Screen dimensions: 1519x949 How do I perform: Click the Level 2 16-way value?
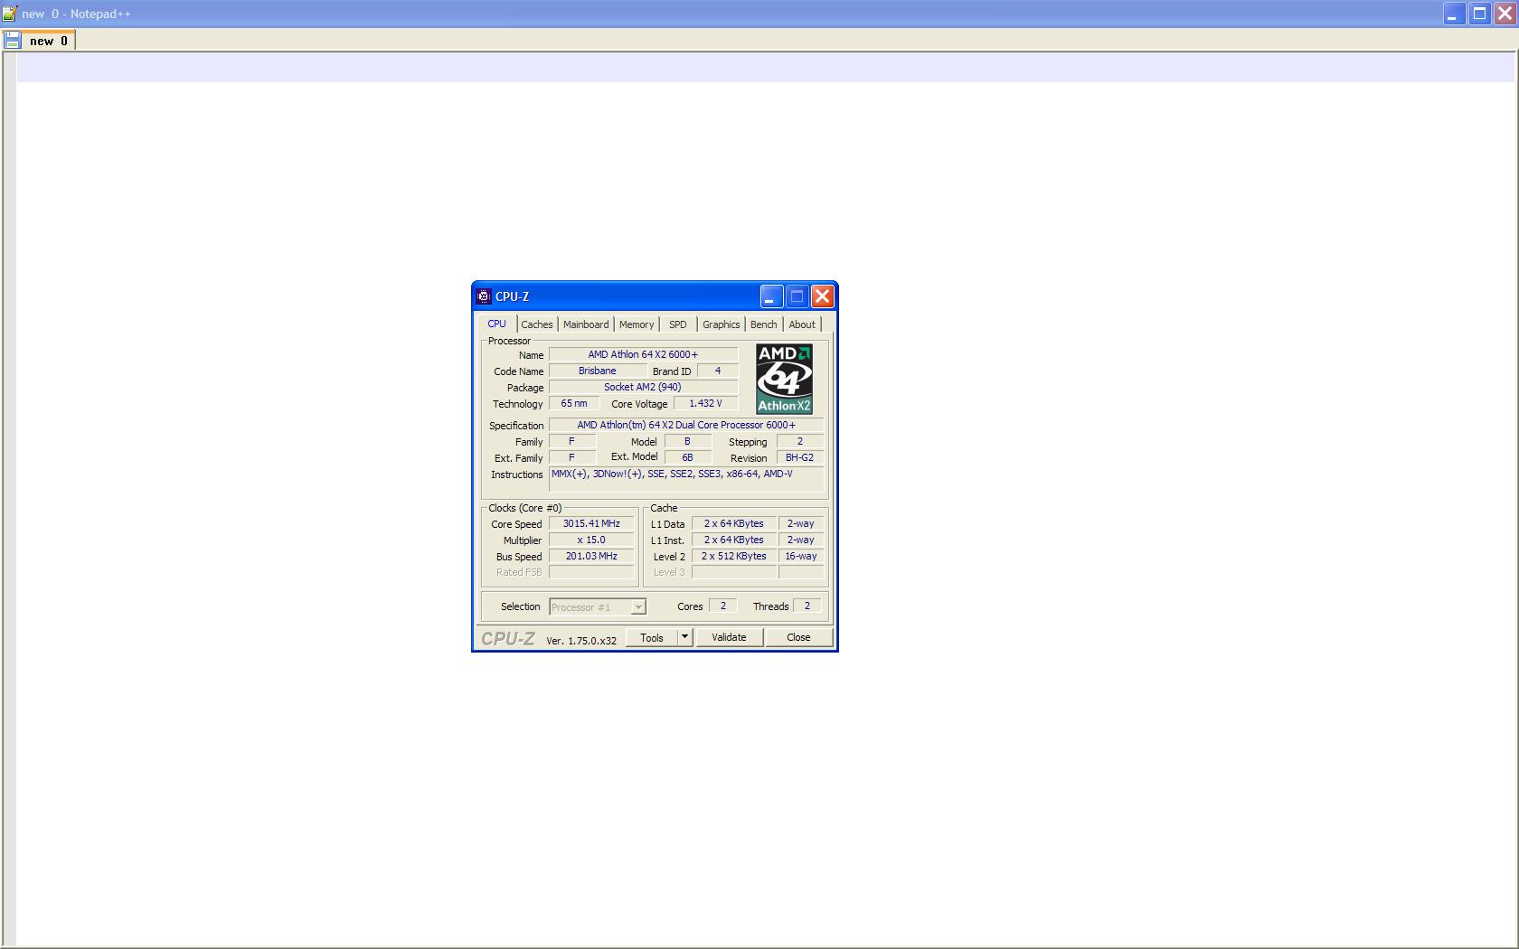pos(801,556)
